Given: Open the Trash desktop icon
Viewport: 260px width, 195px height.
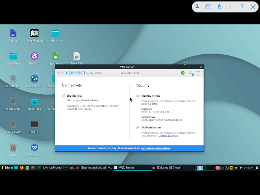Looking at the screenshot, I should point(13,150).
